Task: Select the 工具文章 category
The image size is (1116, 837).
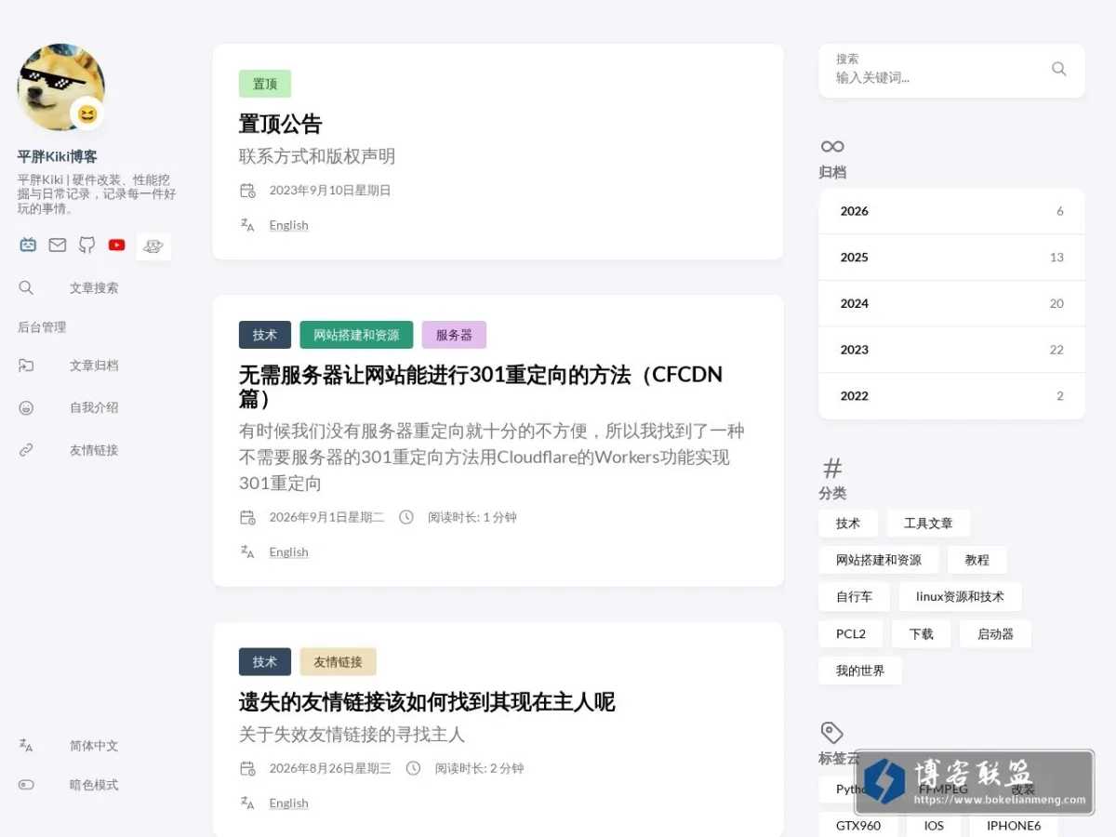Action: pyautogui.click(x=928, y=524)
